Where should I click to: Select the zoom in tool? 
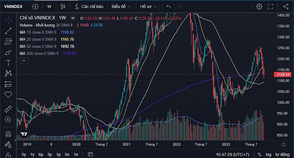(x=8, y=120)
